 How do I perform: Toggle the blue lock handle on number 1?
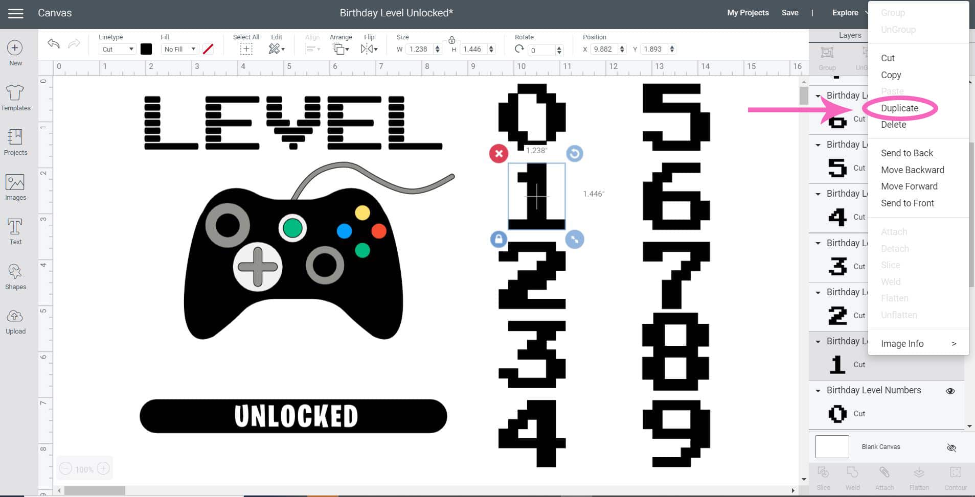pyautogui.click(x=498, y=239)
